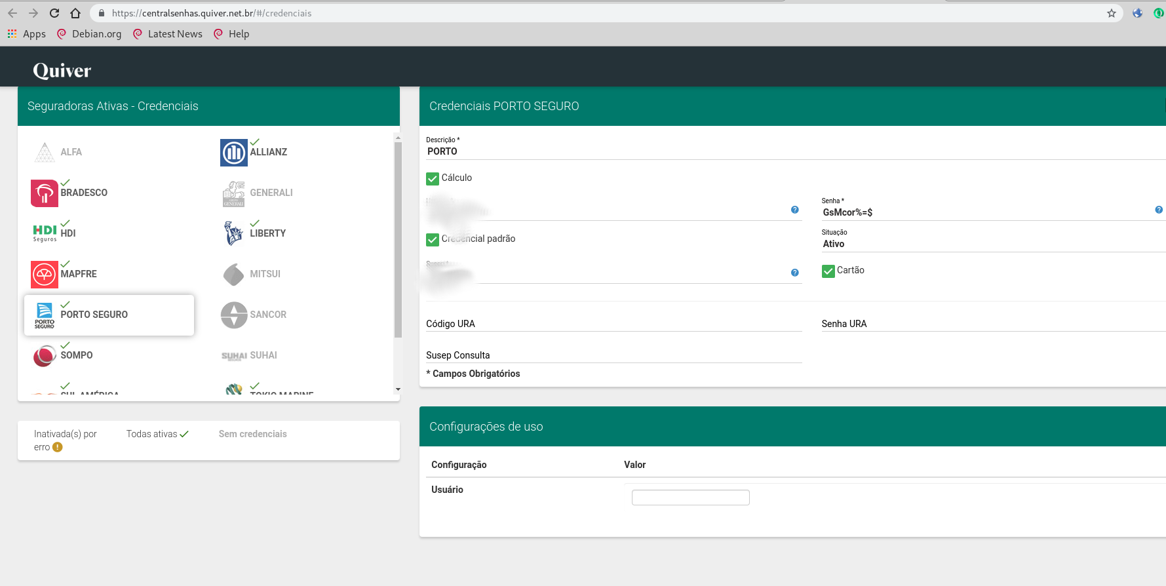
Task: Open the Apps grid in bookmarks bar
Action: [x=26, y=34]
